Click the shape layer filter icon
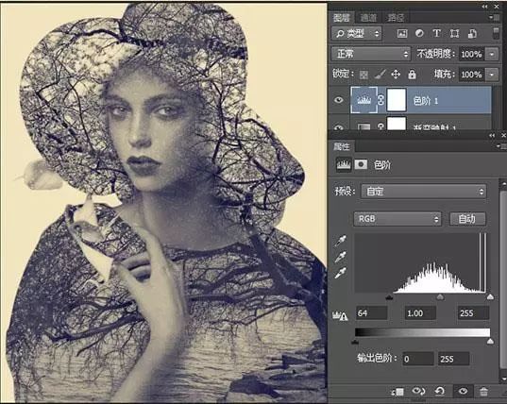 click(x=454, y=34)
